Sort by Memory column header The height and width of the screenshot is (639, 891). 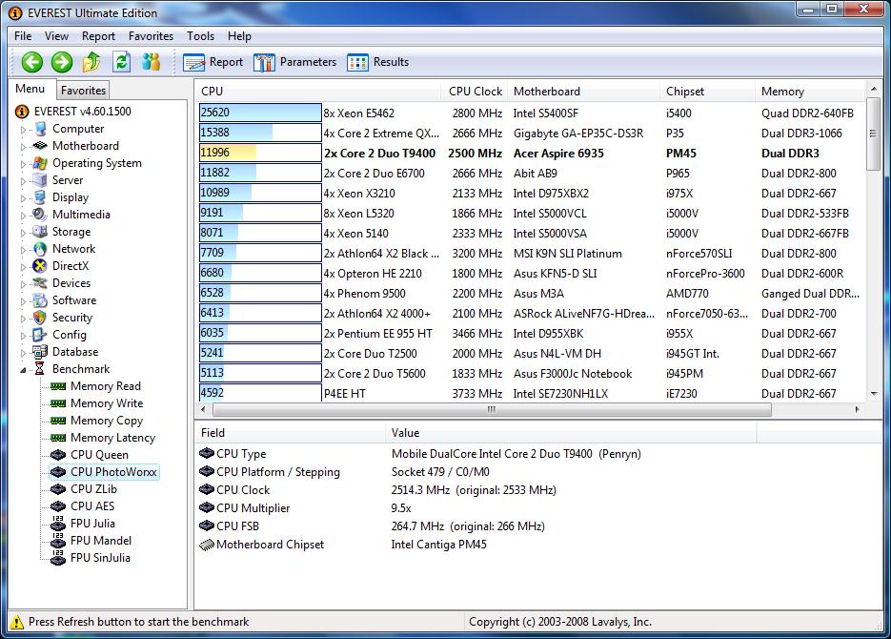(811, 91)
